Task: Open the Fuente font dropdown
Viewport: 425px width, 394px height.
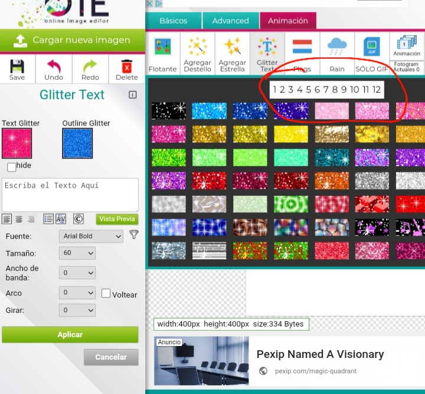Action: coord(91,236)
